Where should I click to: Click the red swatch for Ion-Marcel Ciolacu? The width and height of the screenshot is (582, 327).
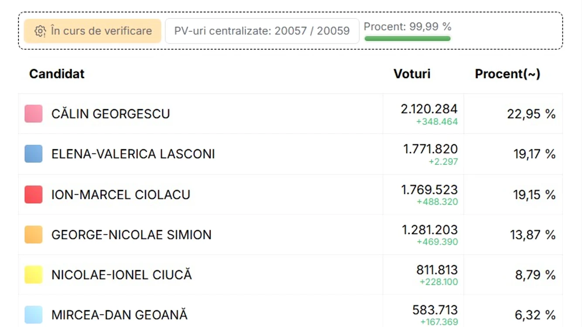click(34, 194)
